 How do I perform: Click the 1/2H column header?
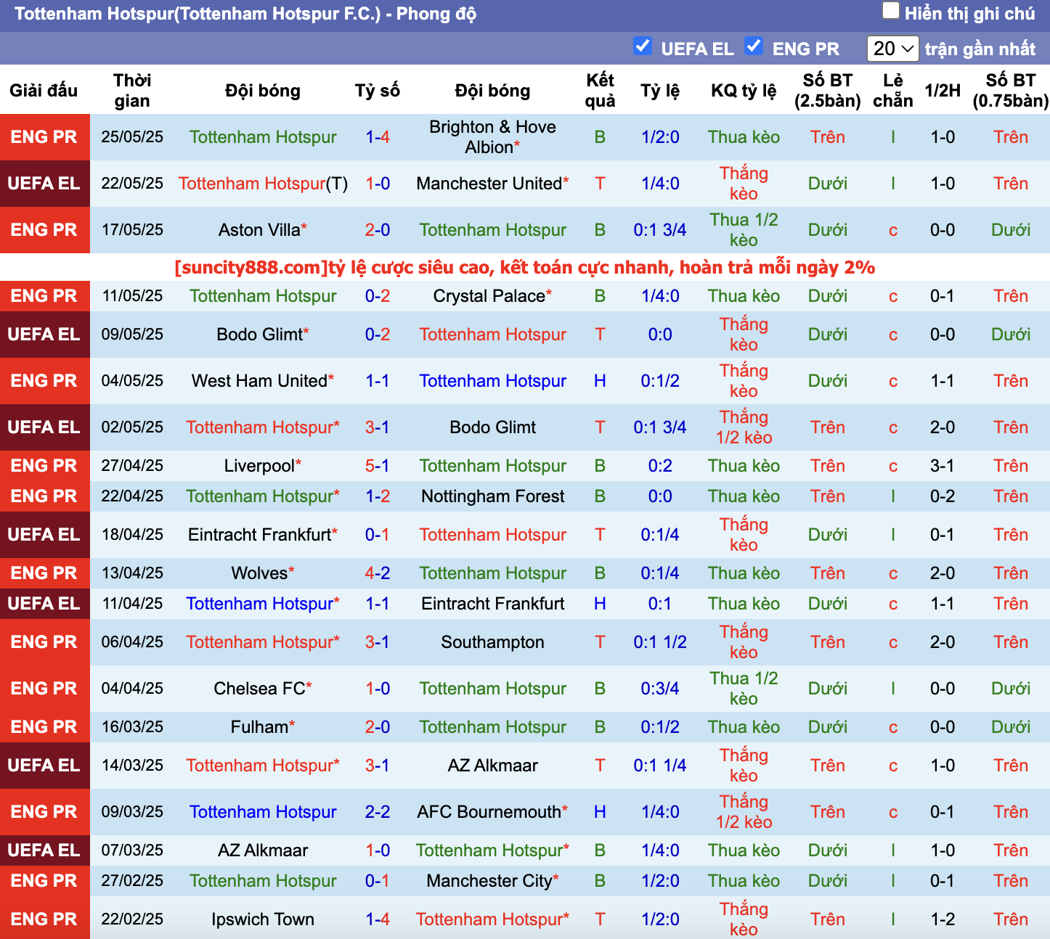click(943, 91)
